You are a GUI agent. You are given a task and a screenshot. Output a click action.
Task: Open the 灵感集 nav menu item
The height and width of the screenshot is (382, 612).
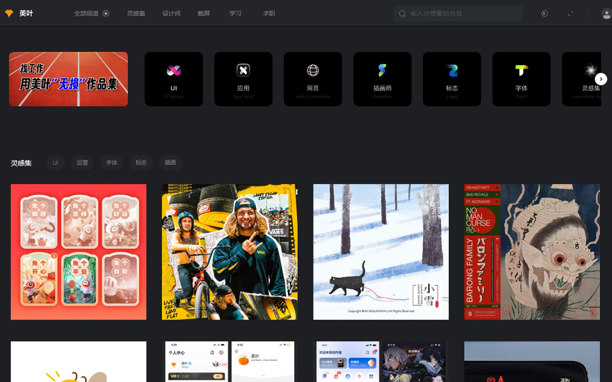pos(136,13)
